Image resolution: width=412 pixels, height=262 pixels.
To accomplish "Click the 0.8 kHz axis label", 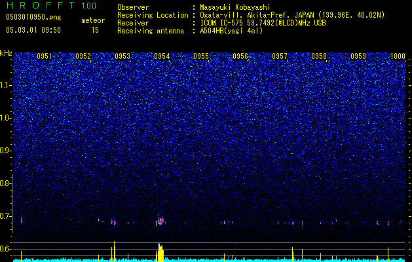I will tap(5, 183).
